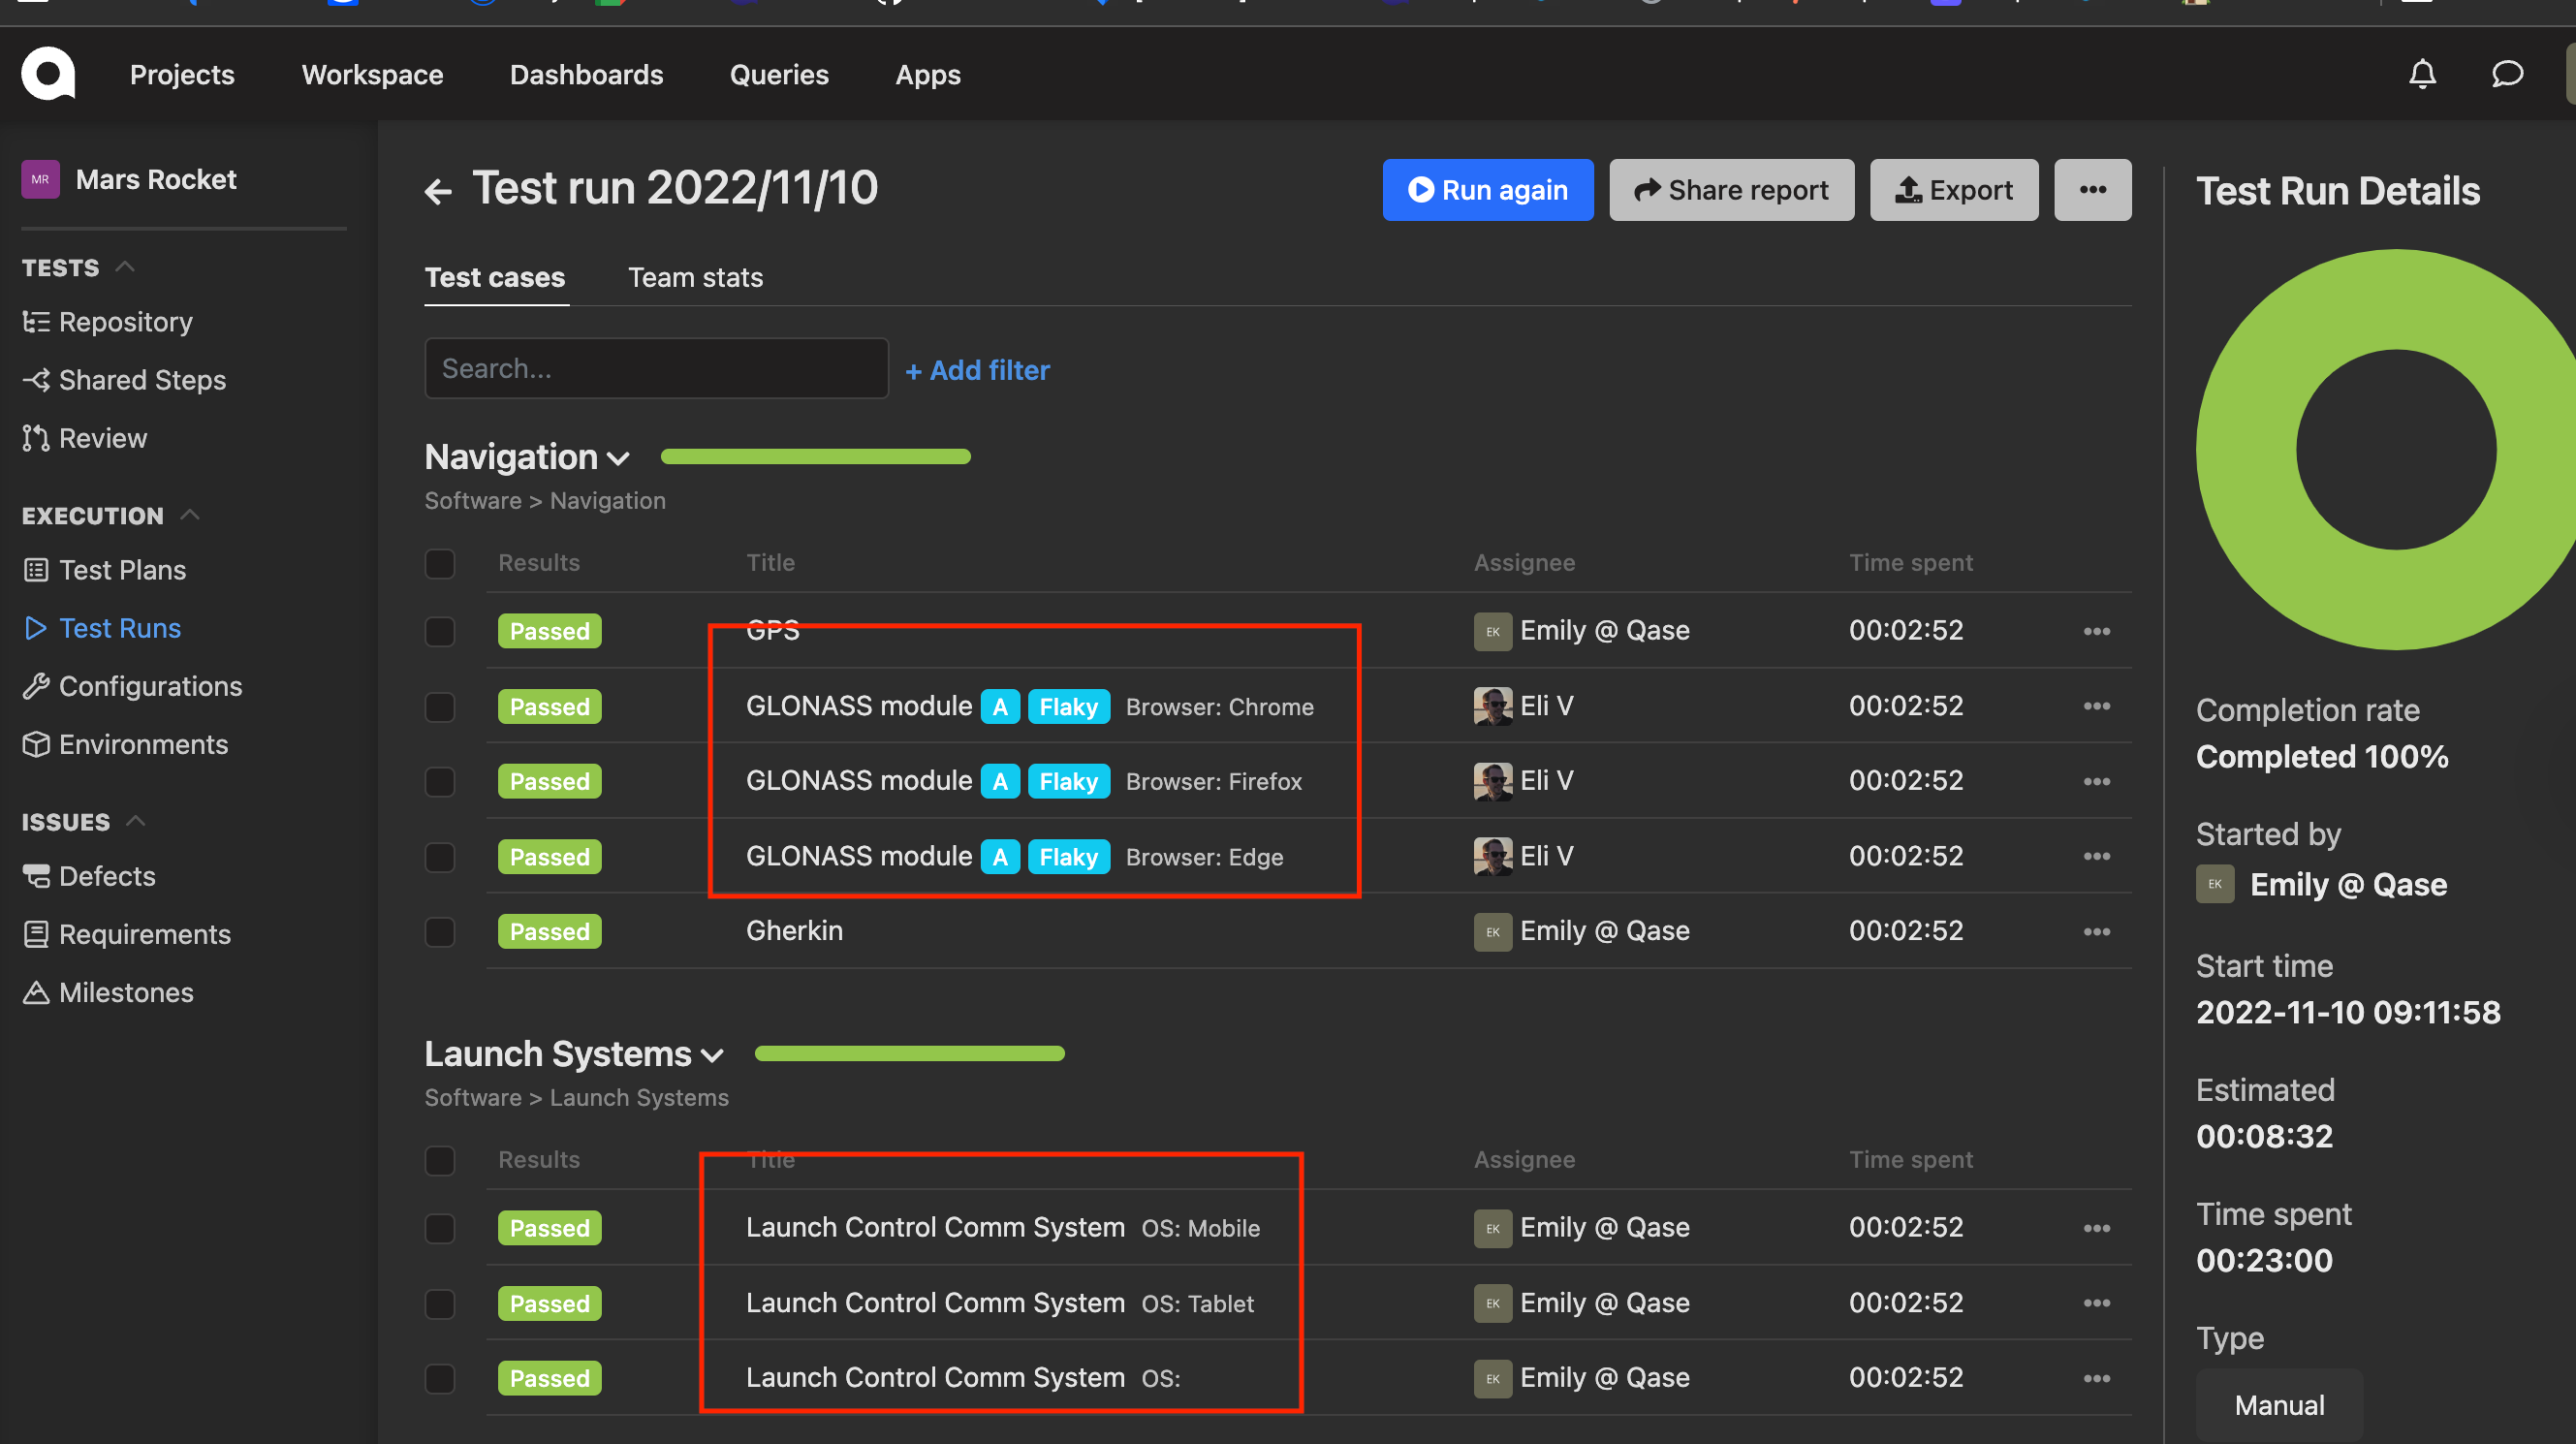
Task: Open Milestones in sidebar
Action: point(109,992)
